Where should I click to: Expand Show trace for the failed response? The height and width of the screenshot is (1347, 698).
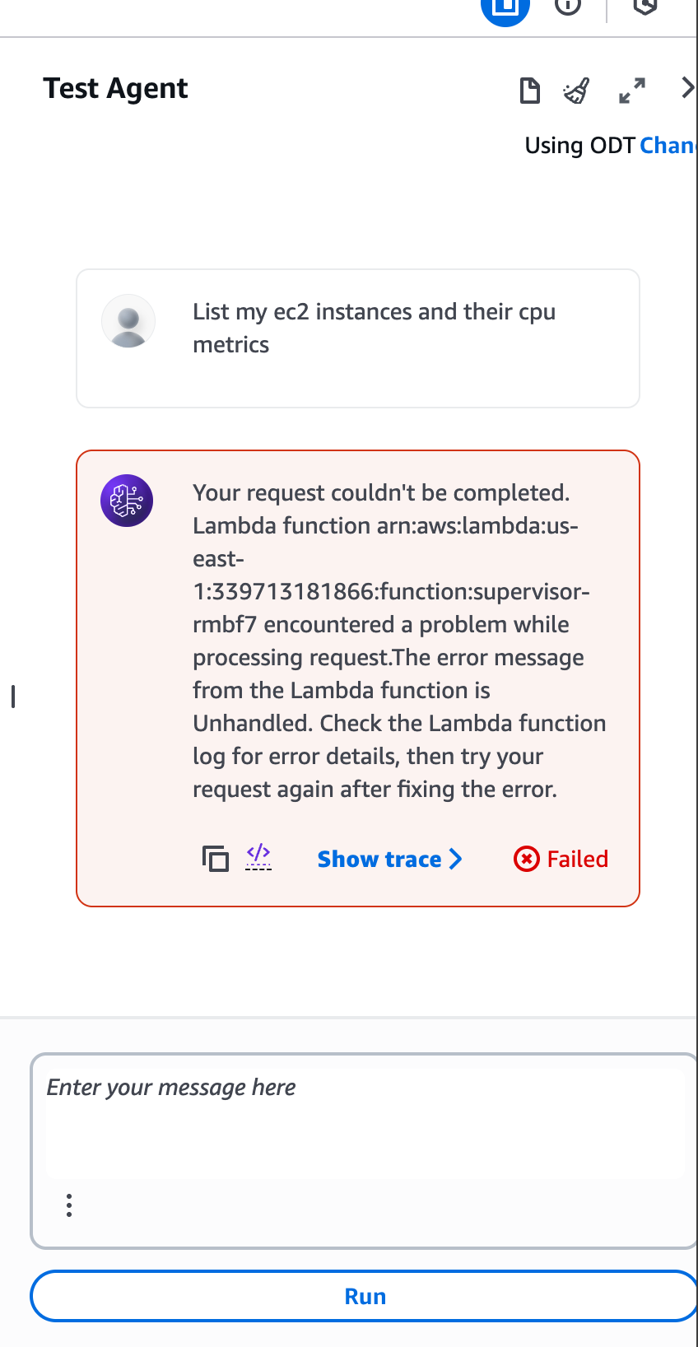(x=389, y=859)
